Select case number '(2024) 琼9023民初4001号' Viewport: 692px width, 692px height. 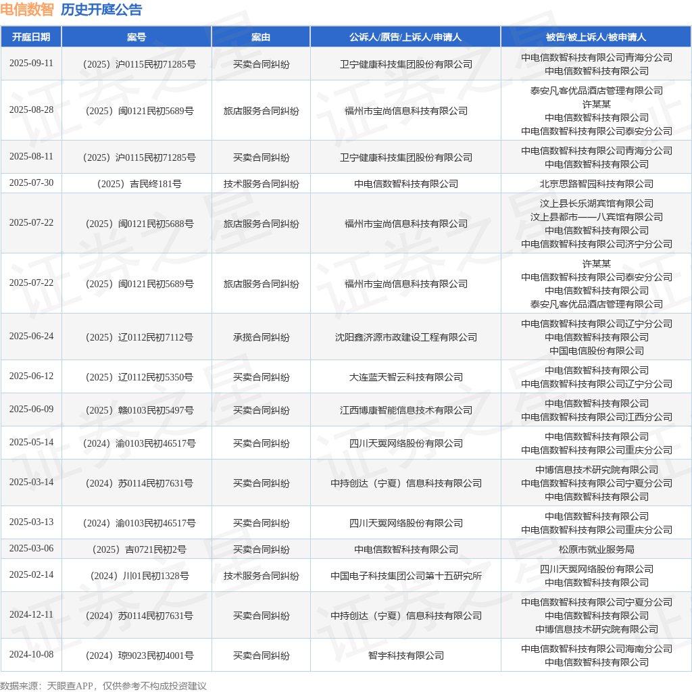coord(139,656)
